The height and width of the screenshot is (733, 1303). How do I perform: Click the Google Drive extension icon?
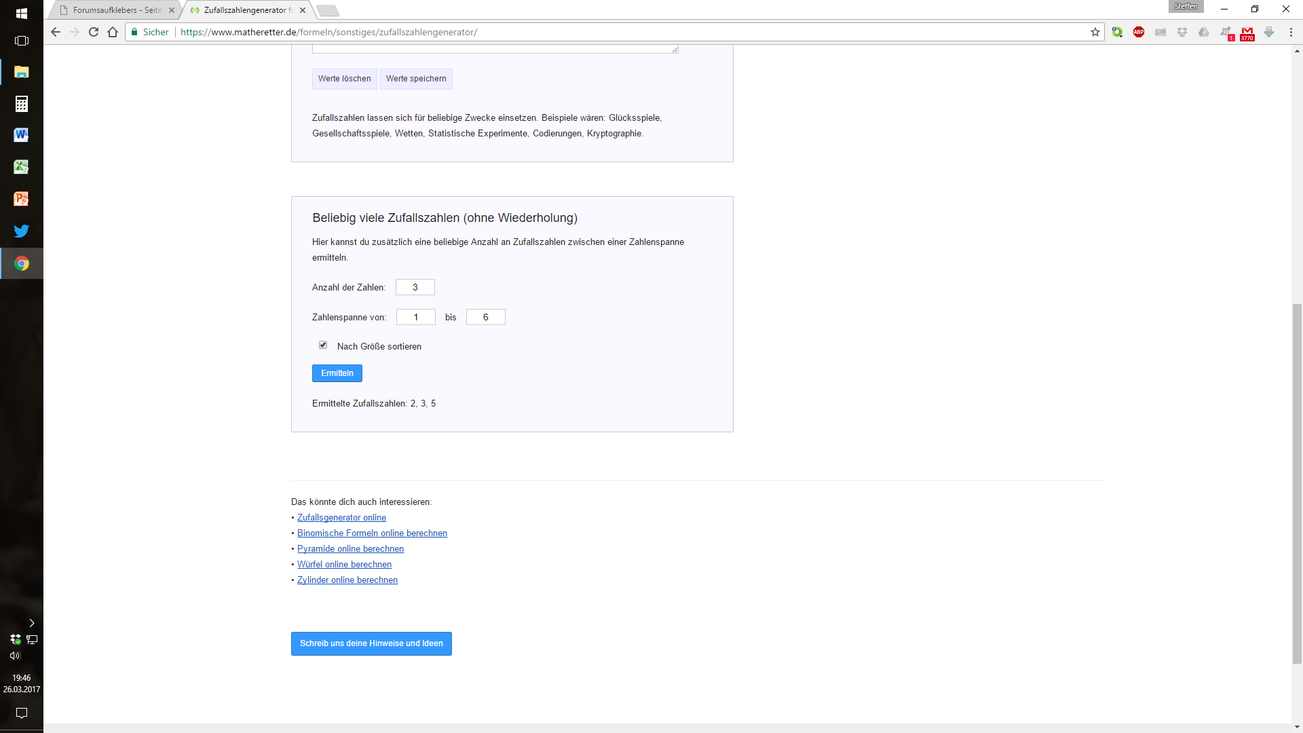[x=1204, y=32]
